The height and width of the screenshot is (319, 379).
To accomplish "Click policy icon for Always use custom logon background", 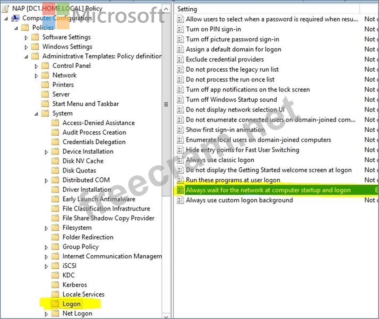I will tap(180, 200).
